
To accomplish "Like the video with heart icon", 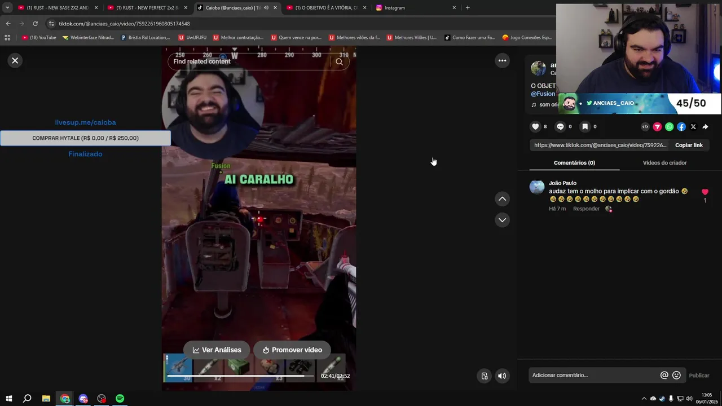I will (535, 126).
